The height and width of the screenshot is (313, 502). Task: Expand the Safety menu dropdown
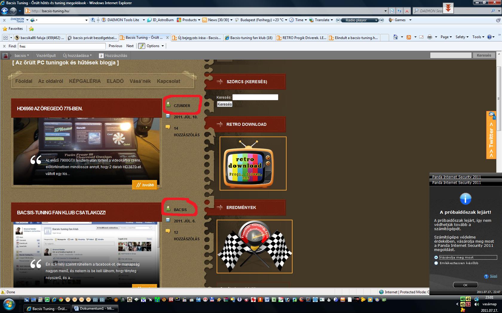(x=462, y=37)
